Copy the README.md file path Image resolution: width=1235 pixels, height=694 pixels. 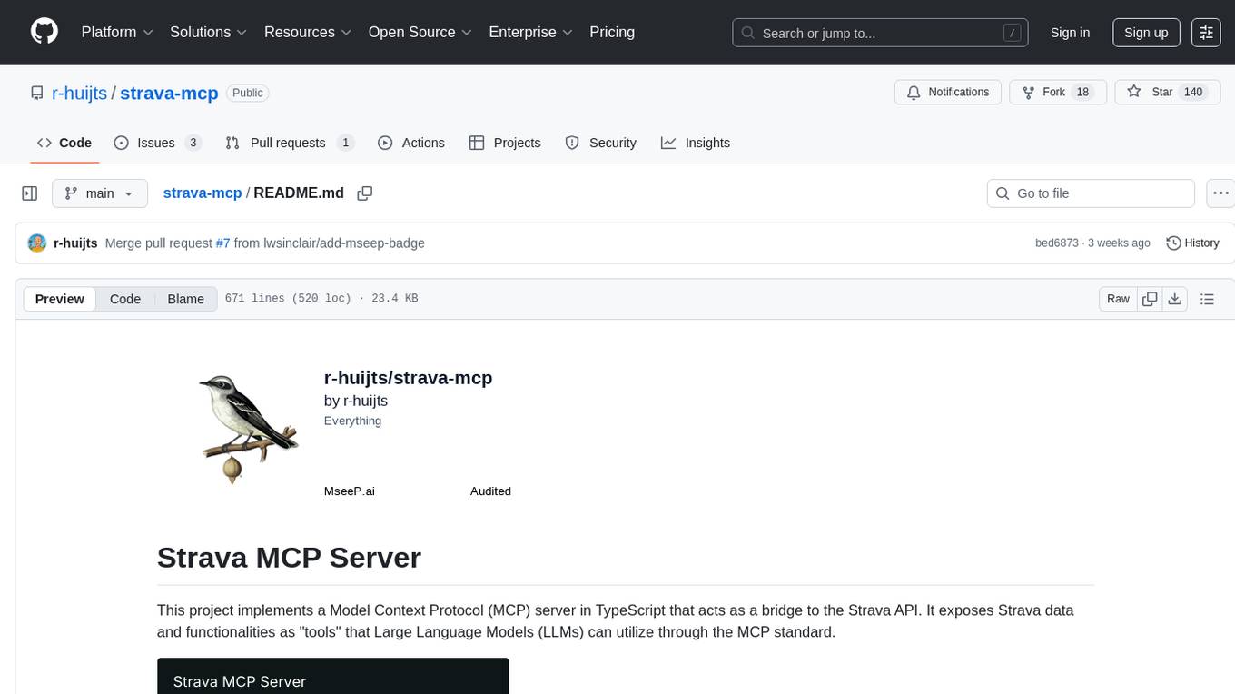click(x=365, y=193)
